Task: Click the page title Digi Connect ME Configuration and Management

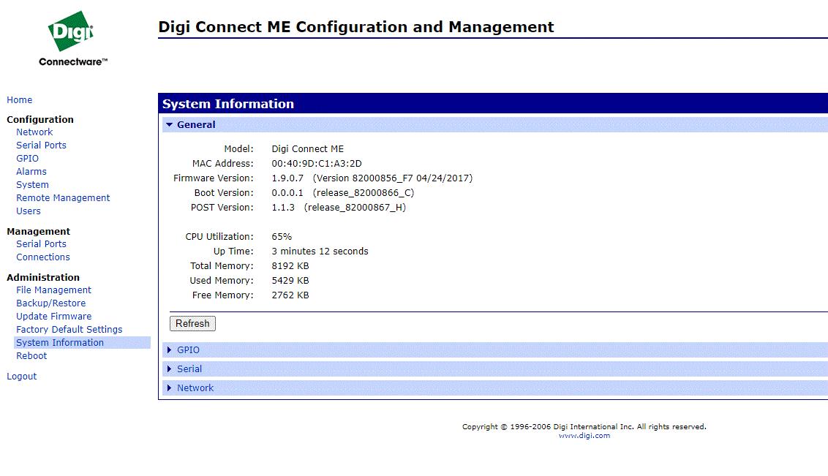Action: (x=356, y=27)
